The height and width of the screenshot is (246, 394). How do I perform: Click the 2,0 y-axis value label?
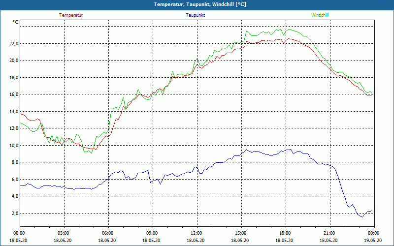click(14, 214)
